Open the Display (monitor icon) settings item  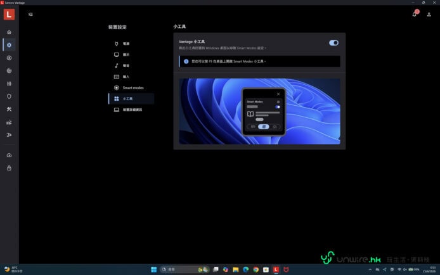(x=131, y=54)
